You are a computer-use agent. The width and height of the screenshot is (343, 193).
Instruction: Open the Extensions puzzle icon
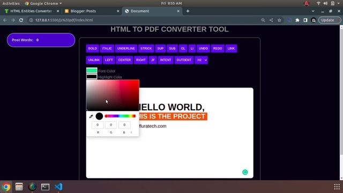click(297, 20)
